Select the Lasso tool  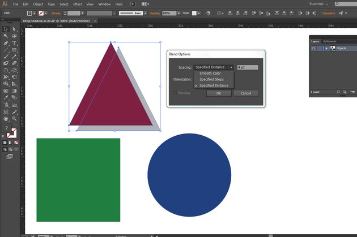tap(14, 36)
